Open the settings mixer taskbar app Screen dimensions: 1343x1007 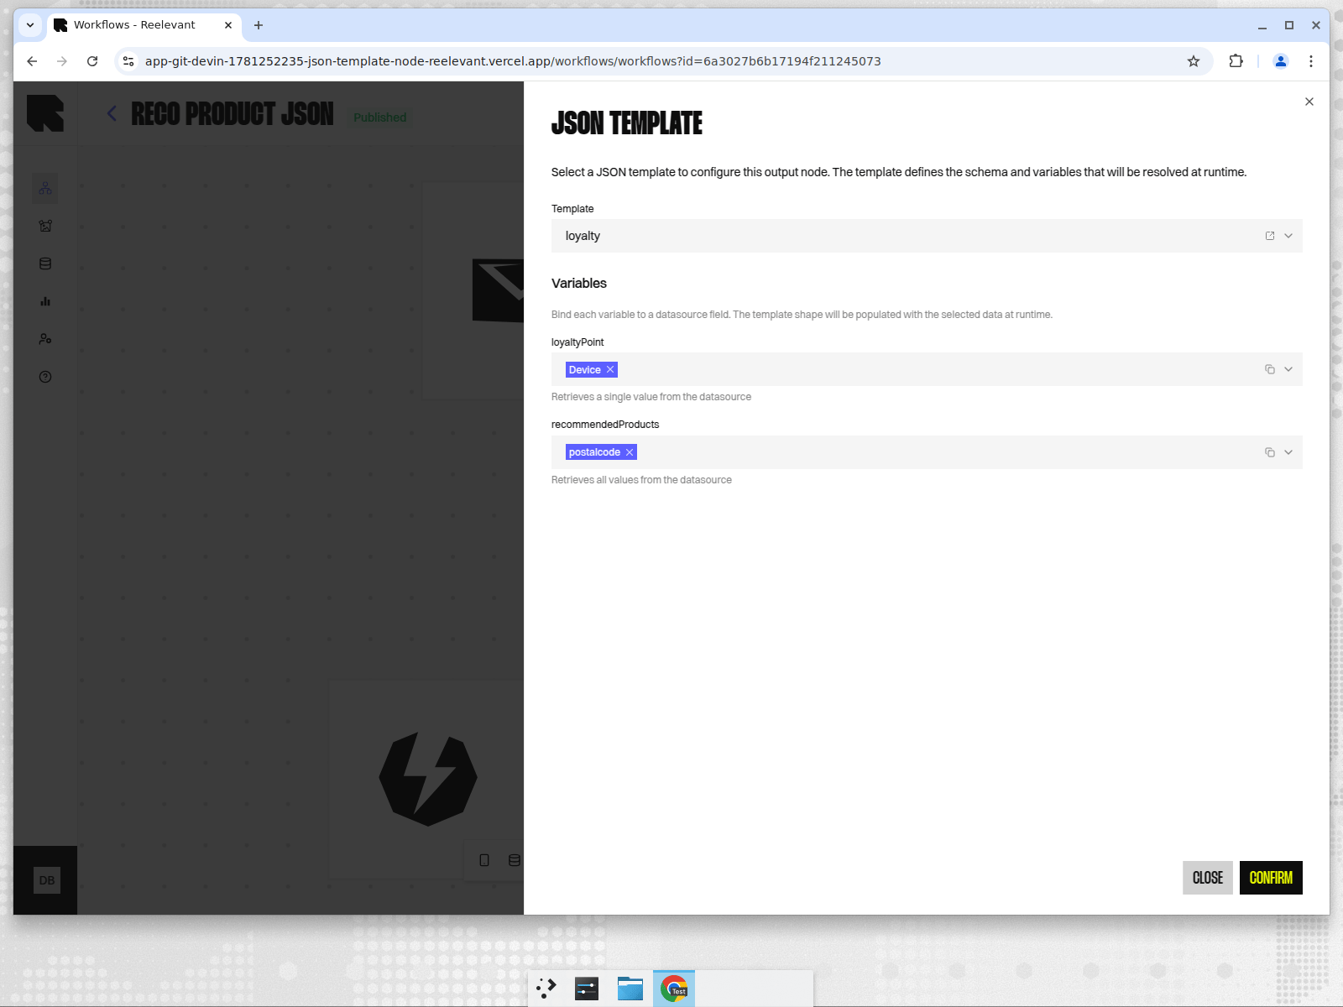[587, 989]
